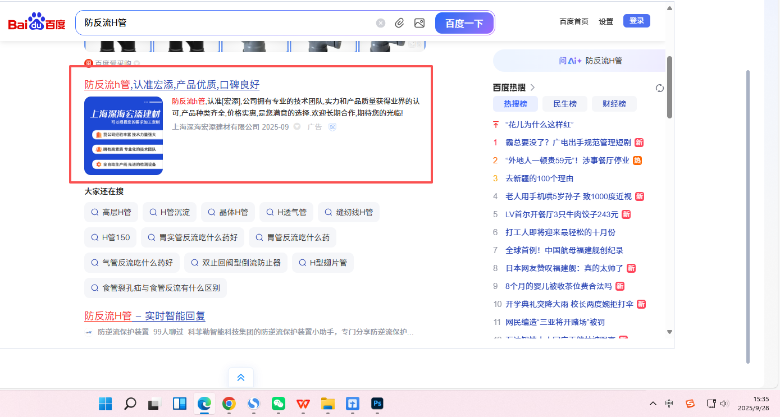Toggle the Chinese input mode indicator
The image size is (780, 417).
(x=669, y=404)
